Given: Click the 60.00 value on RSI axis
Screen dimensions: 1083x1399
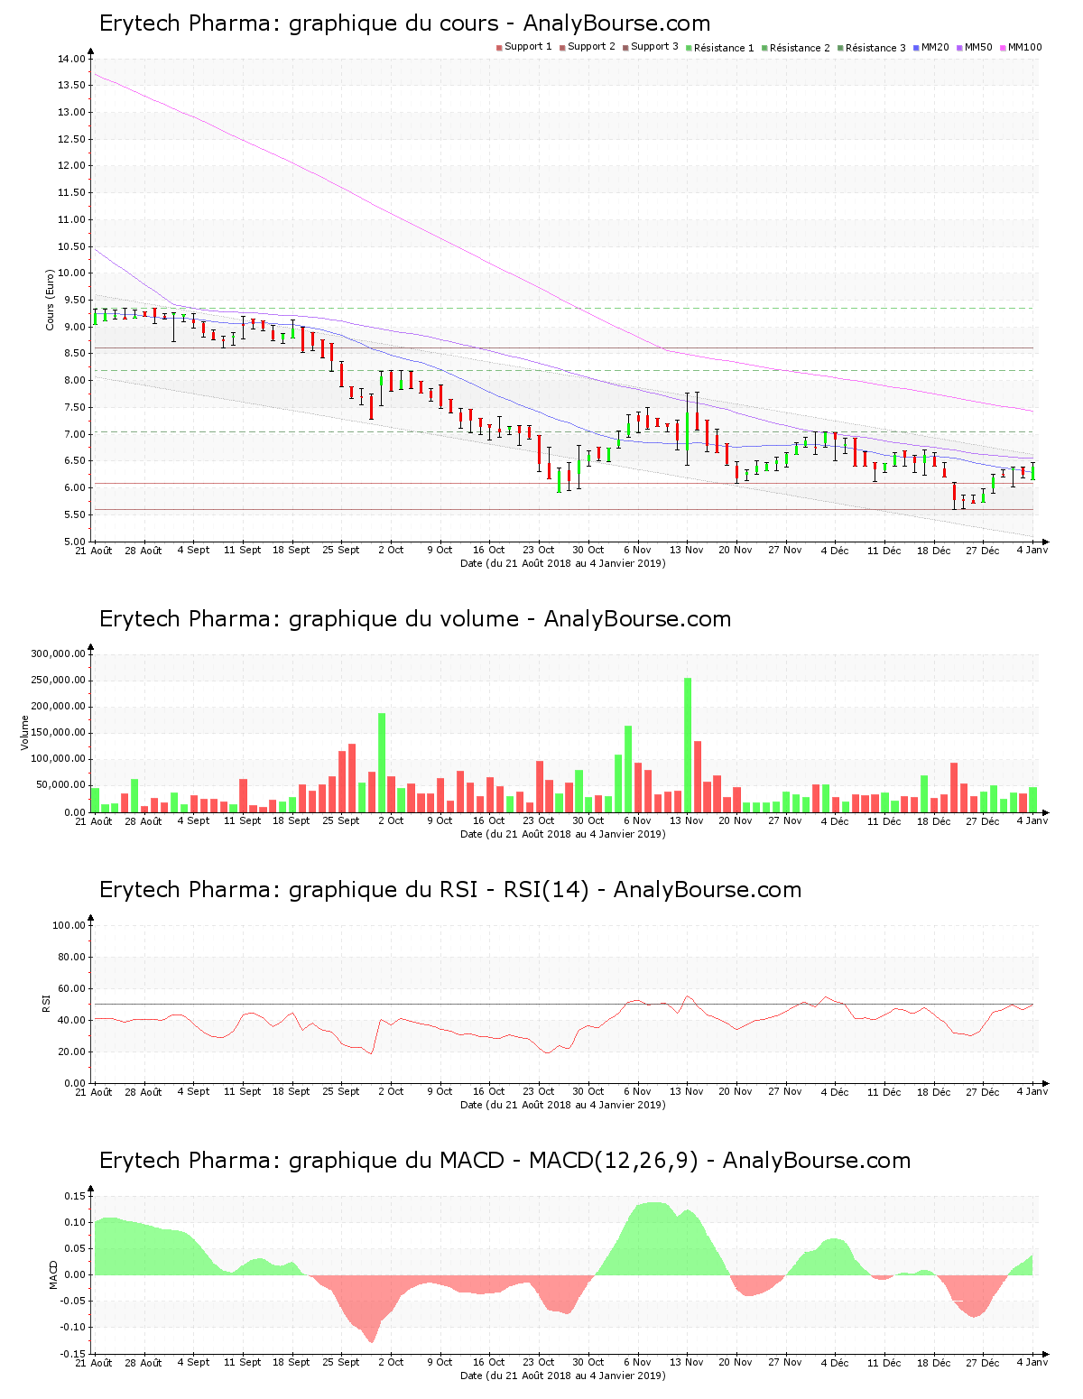Looking at the screenshot, I should click(x=71, y=988).
